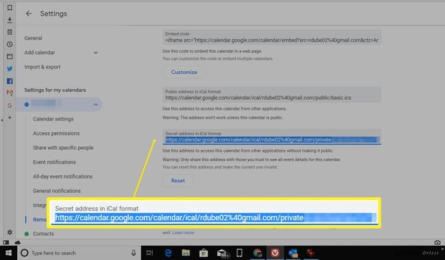The width and height of the screenshot is (445, 260).
Task: Launch Microsoft Edge from taskbar
Action: (x=168, y=253)
